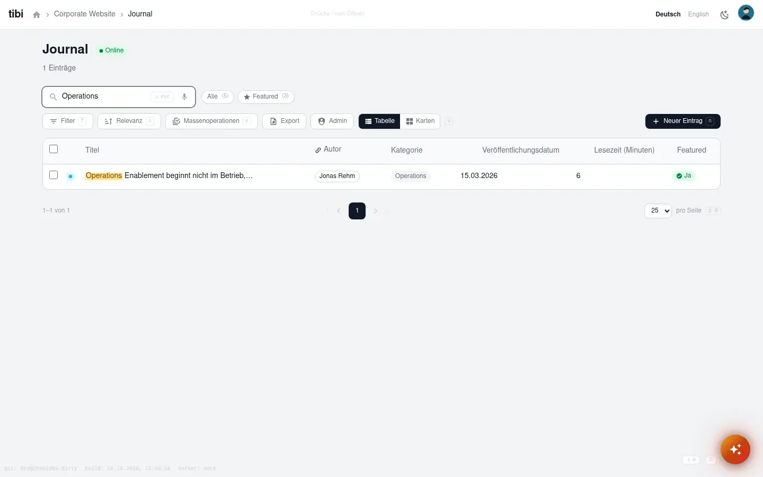Click the Operations category tag
Image resolution: width=763 pixels, height=477 pixels.
tap(411, 176)
